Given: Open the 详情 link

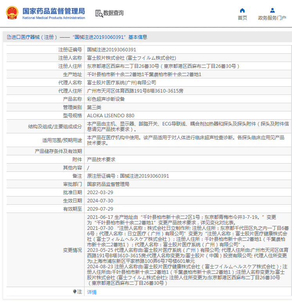Looking at the screenshot, I should click(x=92, y=292).
